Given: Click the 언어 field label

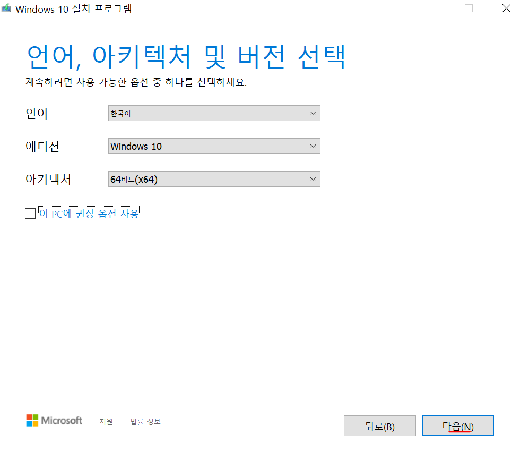Looking at the screenshot, I should (x=37, y=114).
